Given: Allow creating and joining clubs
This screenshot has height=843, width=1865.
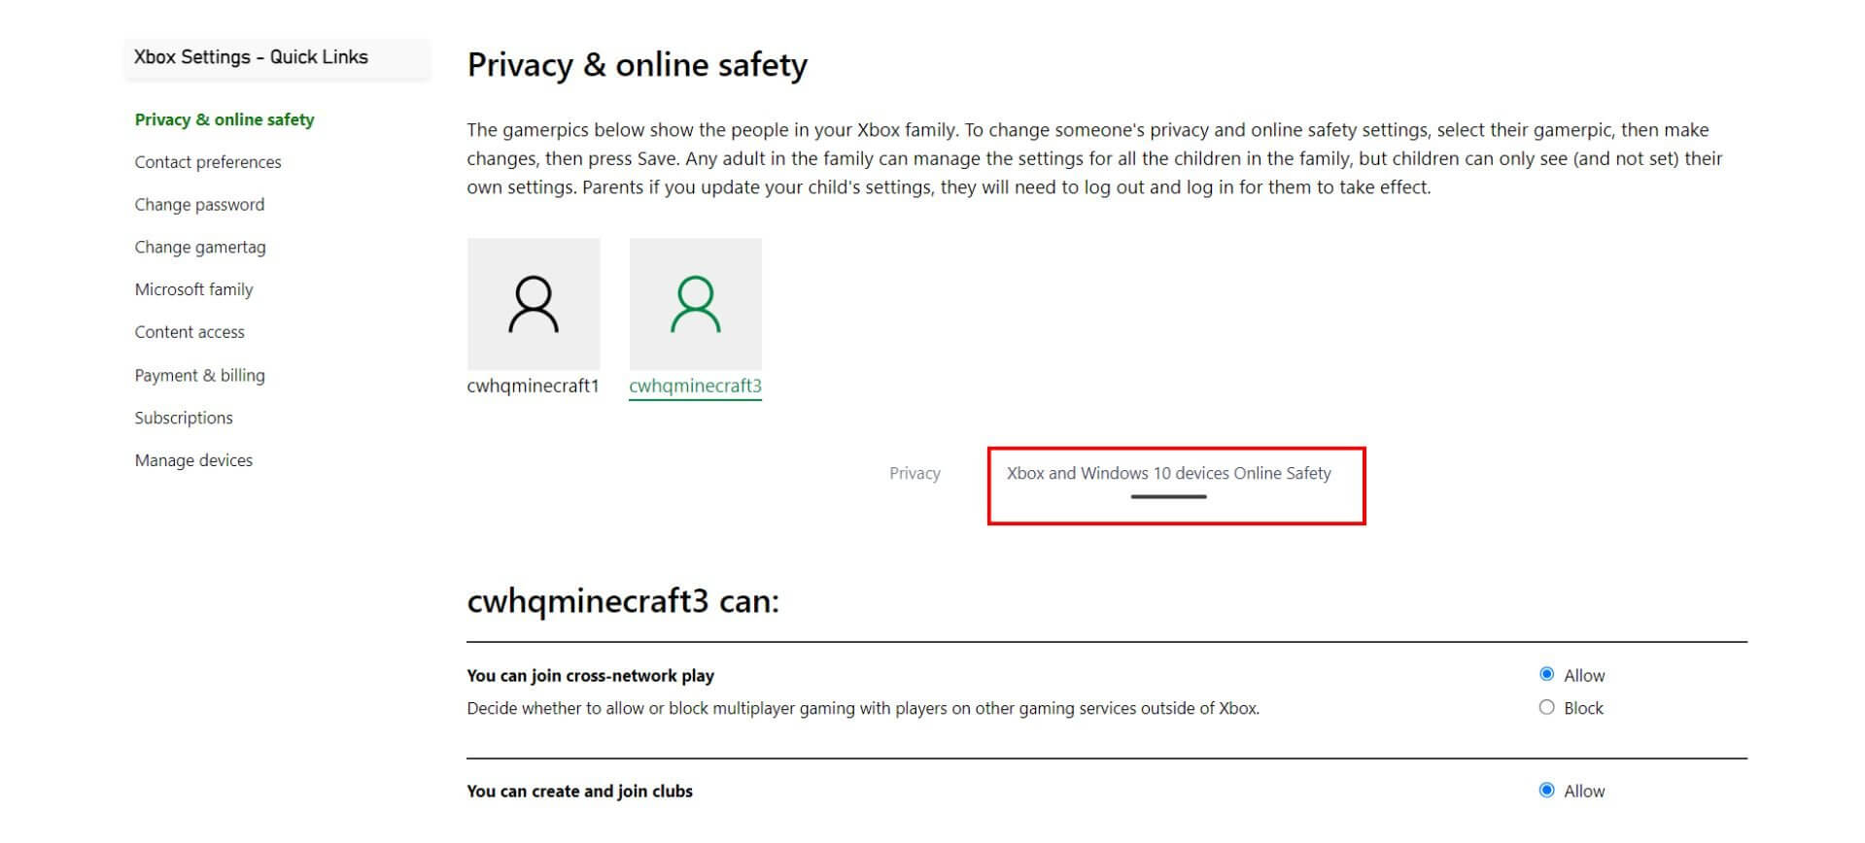Looking at the screenshot, I should coord(1546,791).
